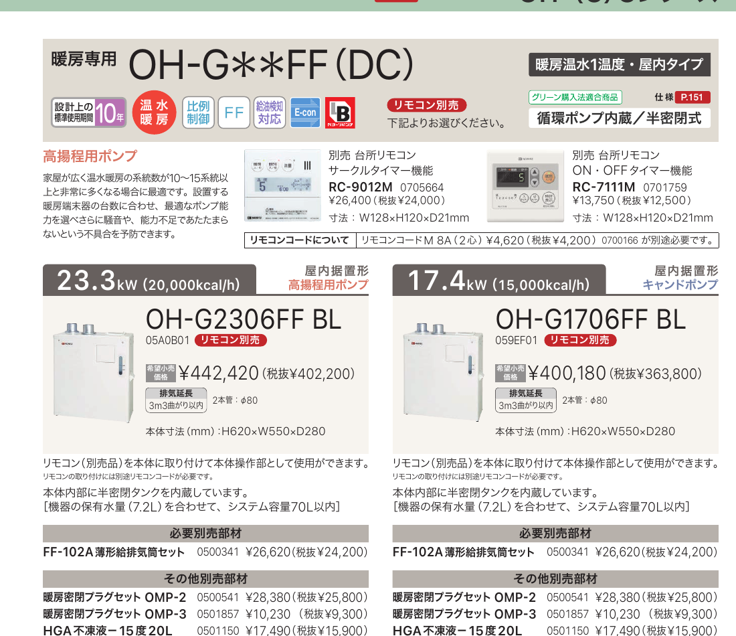
Task: Click the RC-7111M model name text
Action: pos(604,187)
